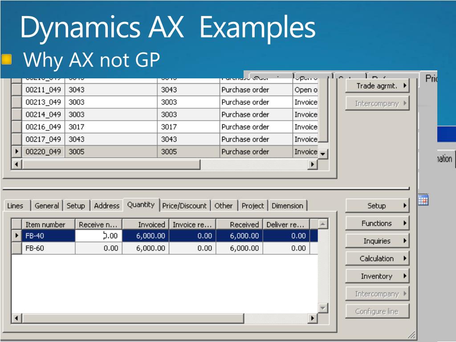Click Purchase order type in row 00216_049
The image size is (456, 342).
pyautogui.click(x=256, y=127)
